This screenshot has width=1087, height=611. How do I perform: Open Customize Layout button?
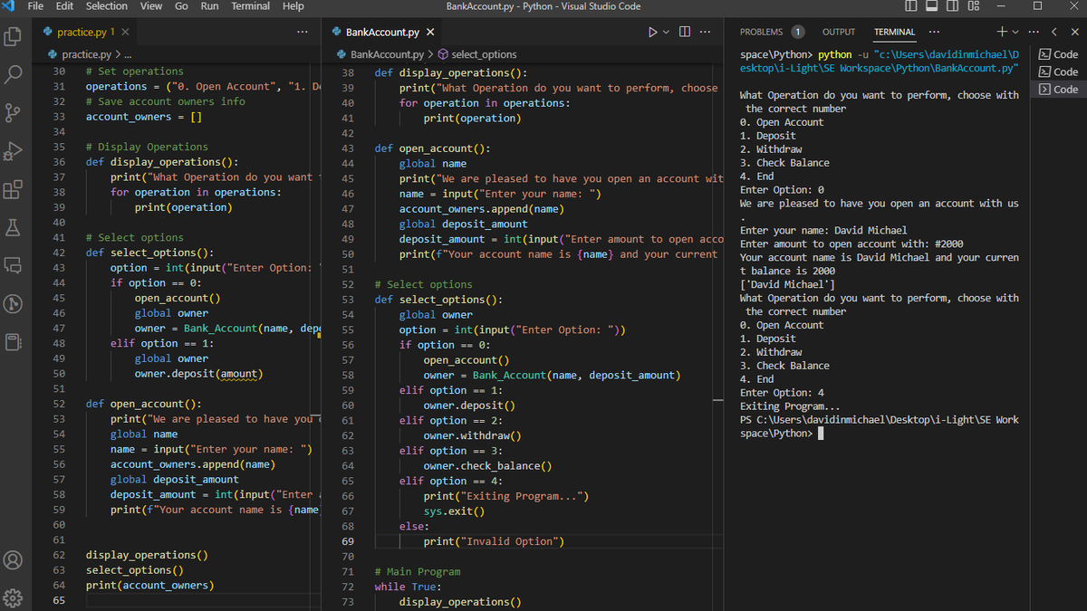tap(974, 6)
